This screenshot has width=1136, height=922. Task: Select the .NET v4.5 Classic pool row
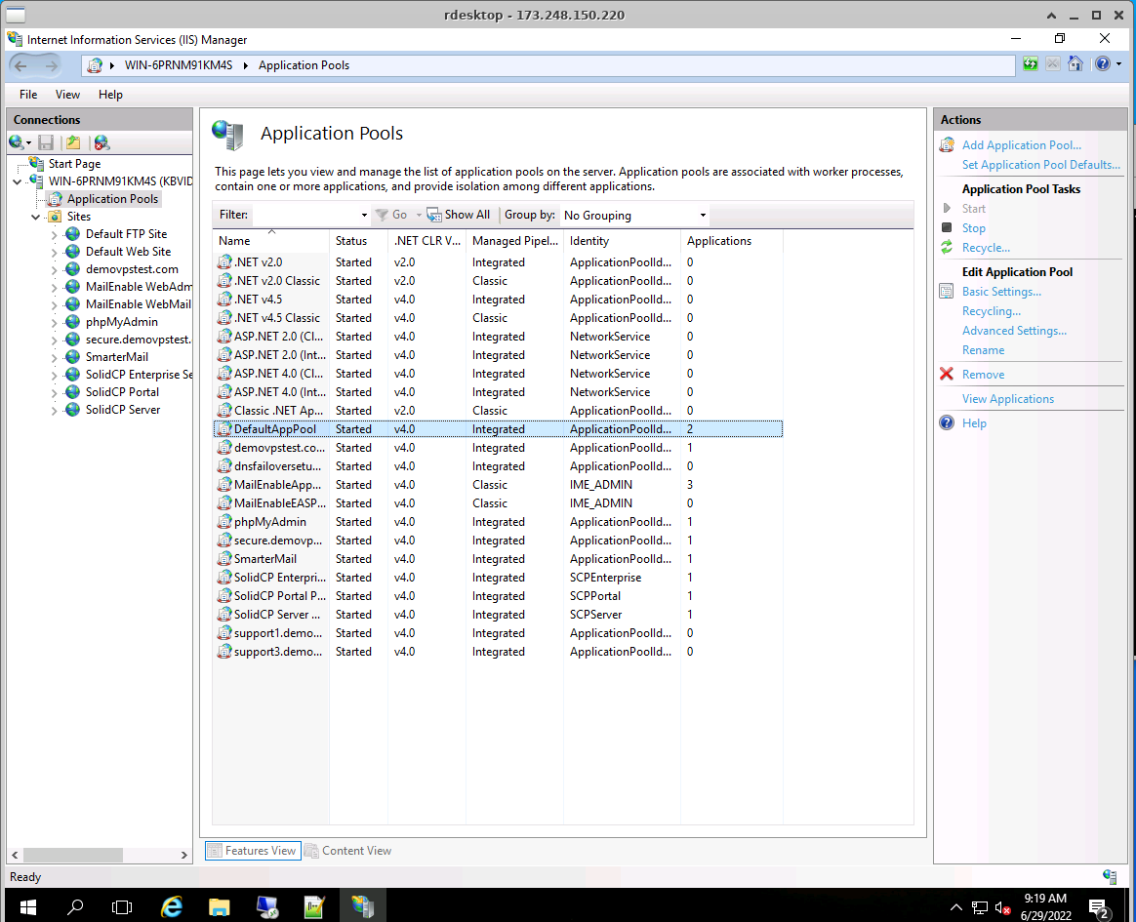(498, 318)
